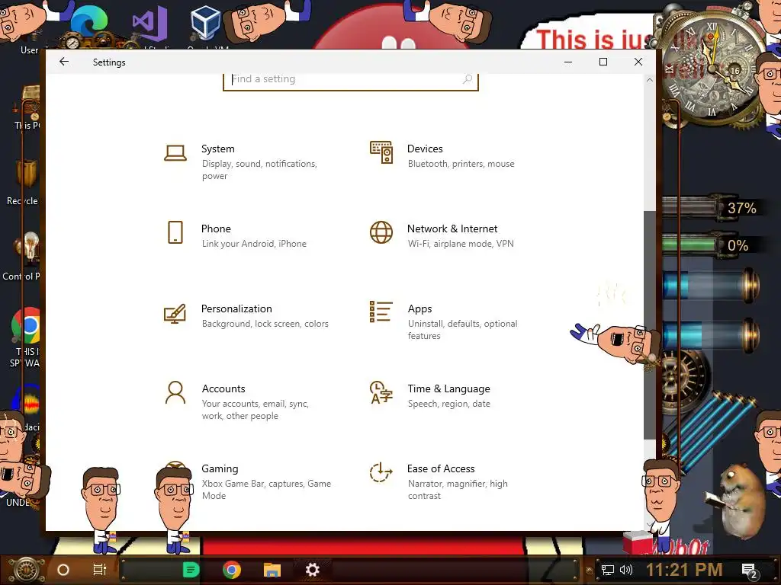The width and height of the screenshot is (781, 585).
Task: Click the steampunk analog clock widget
Action: pos(712,69)
